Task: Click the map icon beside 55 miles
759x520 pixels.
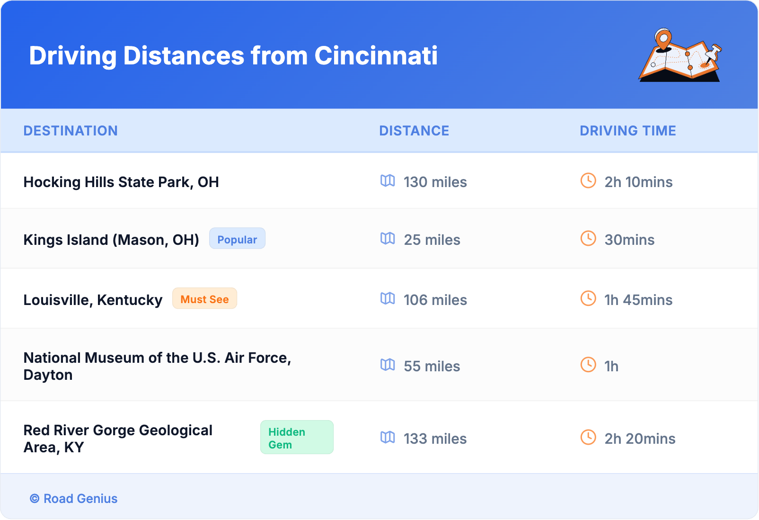Action: coord(388,365)
